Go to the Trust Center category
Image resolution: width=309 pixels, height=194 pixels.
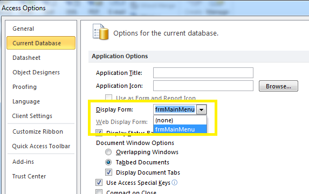29,176
